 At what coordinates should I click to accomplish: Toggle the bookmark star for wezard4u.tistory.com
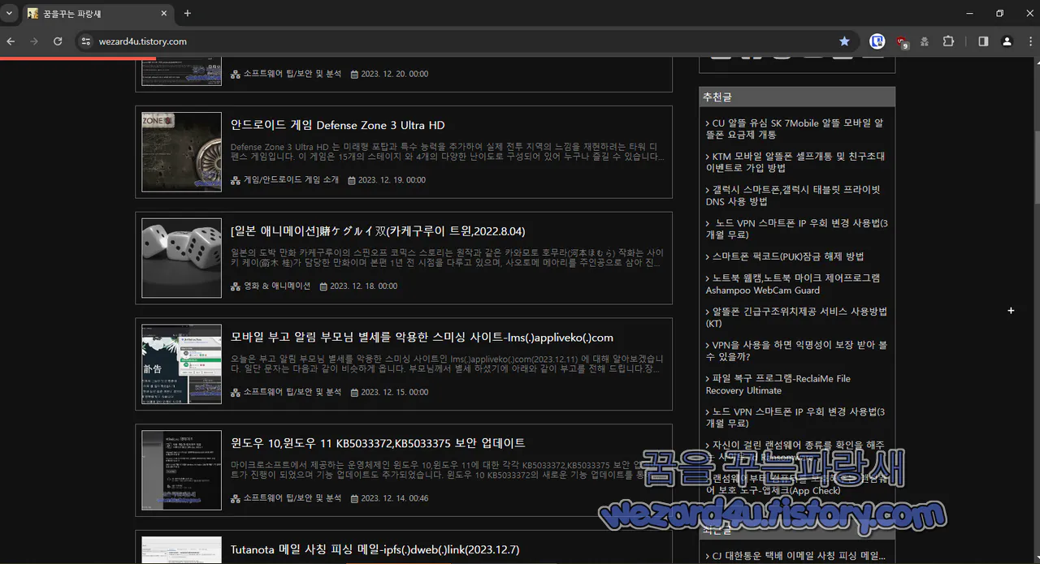[x=844, y=41]
